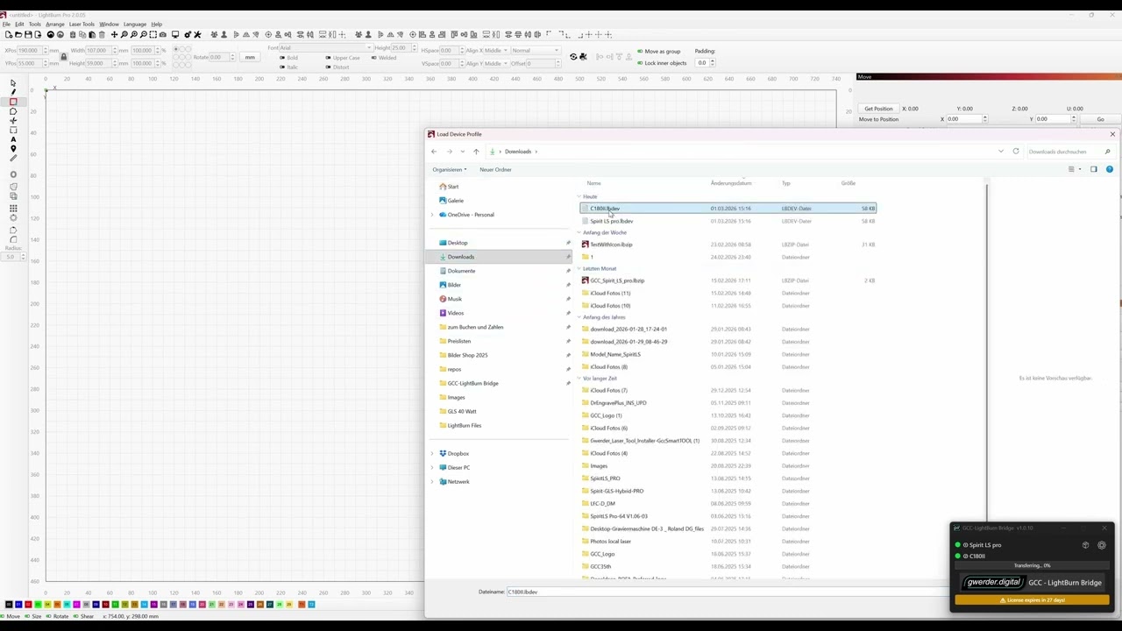Click the Zoom to Frame toolbar icon
Screen dimensions: 1122x631
pyautogui.click(x=153, y=34)
